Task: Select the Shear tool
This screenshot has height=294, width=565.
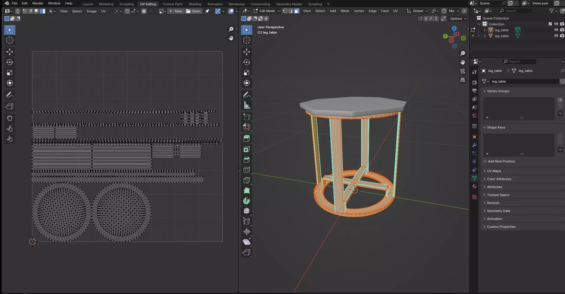Action: click(x=247, y=242)
